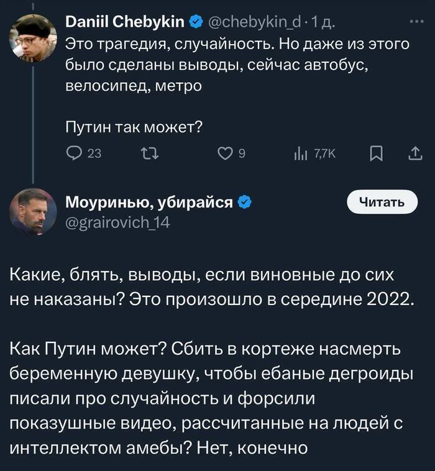The width and height of the screenshot is (435, 471).
Task: Click the Моуринью, убирайся display name
Action: (149, 203)
